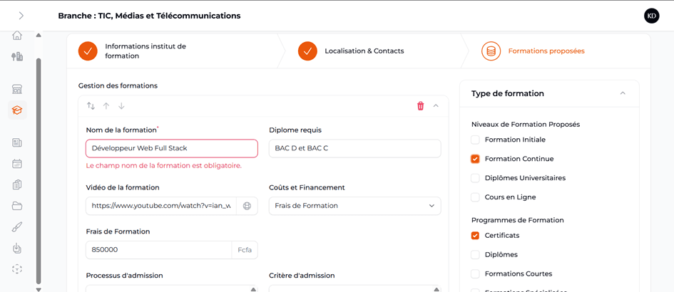Click the 'Gestion des formations' heading
674x292 pixels.
[x=118, y=85]
